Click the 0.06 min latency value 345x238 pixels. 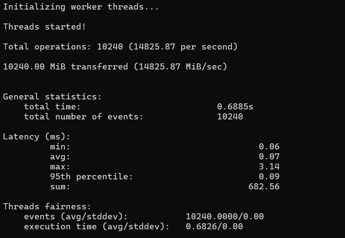[269, 147]
